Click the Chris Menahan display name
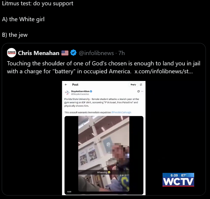Image resolution: width=210 pixels, height=199 pixels. [x=39, y=53]
